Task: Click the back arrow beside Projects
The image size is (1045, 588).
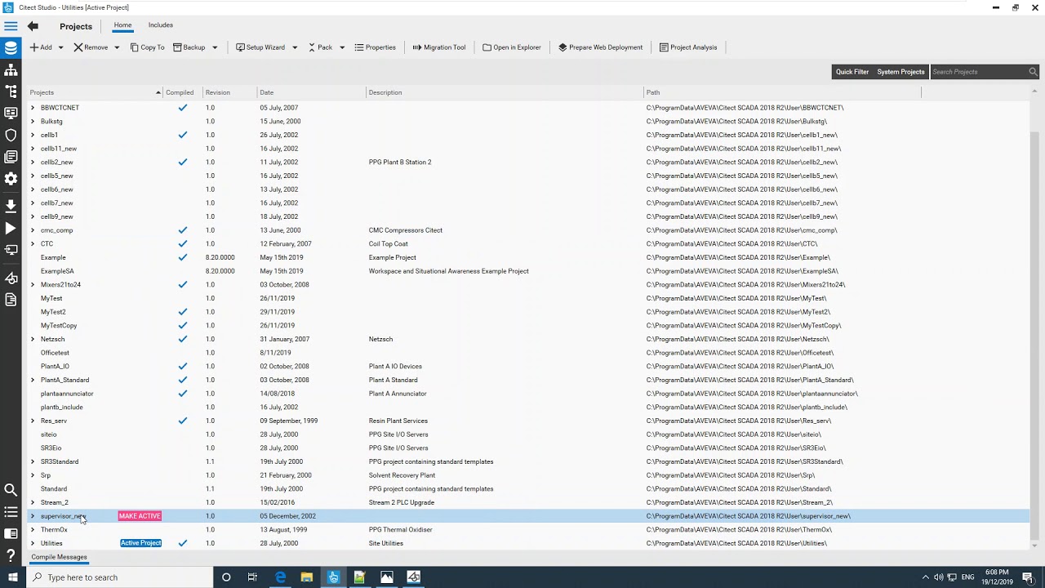Action: click(x=33, y=26)
